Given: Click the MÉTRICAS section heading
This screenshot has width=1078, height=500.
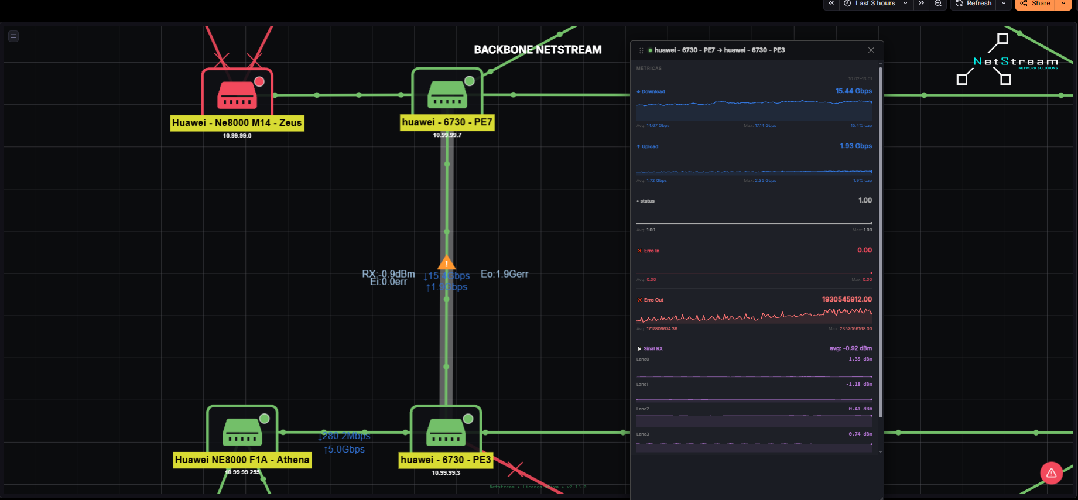Looking at the screenshot, I should pyautogui.click(x=649, y=69).
